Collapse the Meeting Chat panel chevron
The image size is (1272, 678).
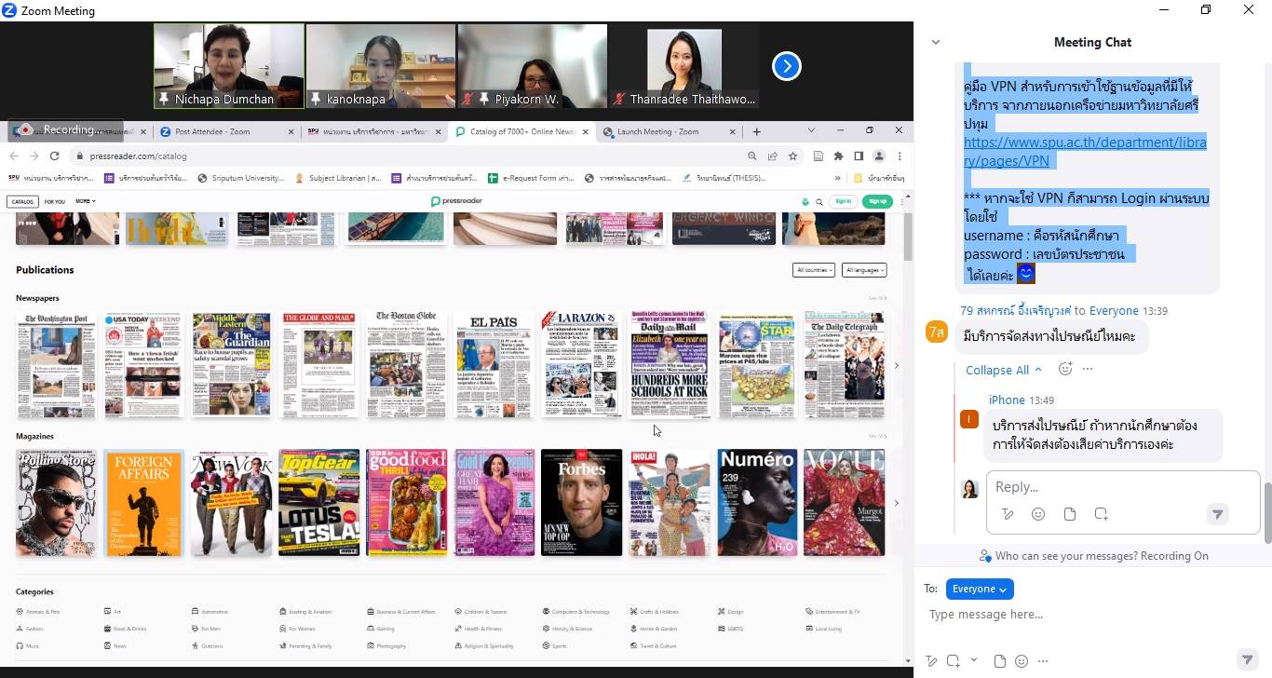point(936,42)
